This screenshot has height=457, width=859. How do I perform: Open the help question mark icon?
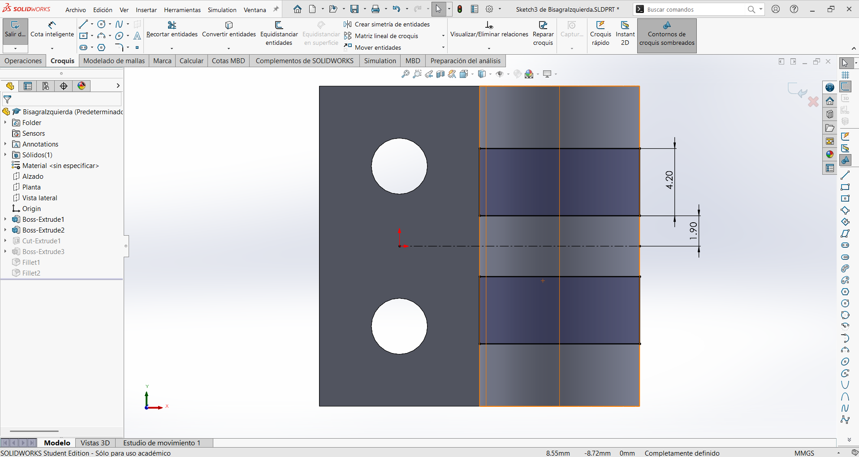point(794,9)
